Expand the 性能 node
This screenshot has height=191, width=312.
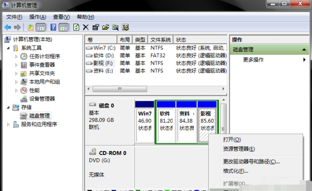pos(16,90)
